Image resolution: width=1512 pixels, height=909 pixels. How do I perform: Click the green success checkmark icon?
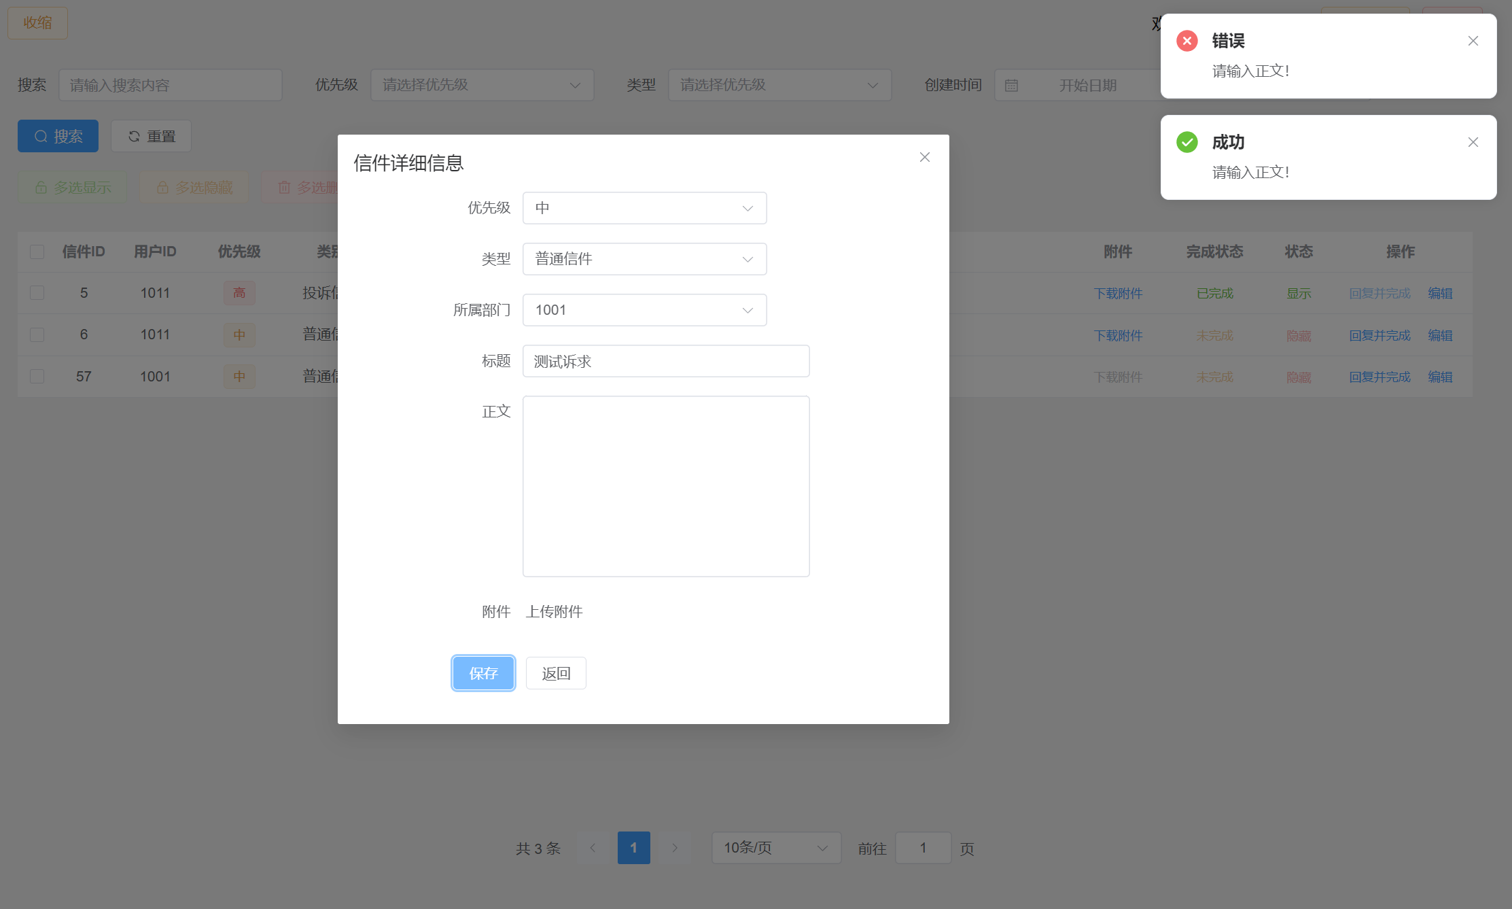coord(1186,142)
